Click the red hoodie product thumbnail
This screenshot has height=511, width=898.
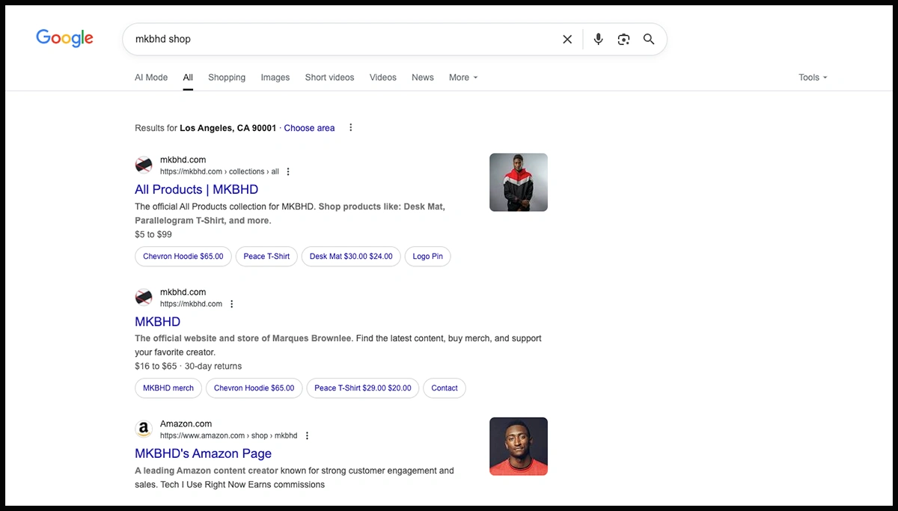(x=518, y=183)
